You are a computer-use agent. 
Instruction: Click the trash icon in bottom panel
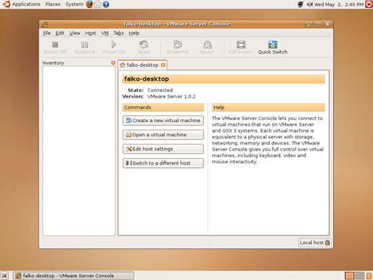point(369,276)
